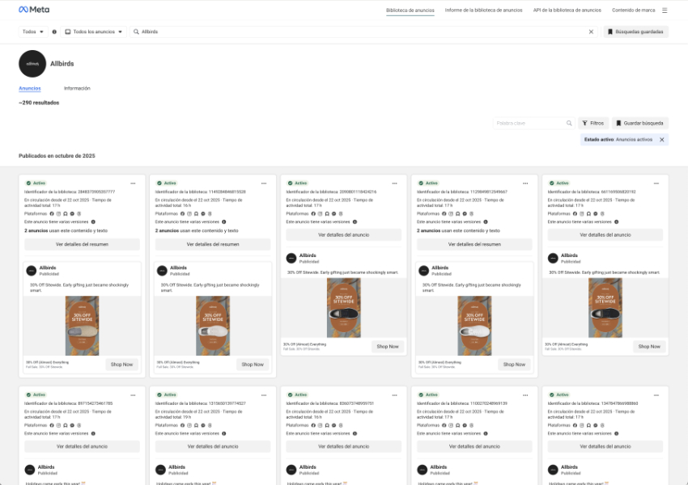Screen dimensions: 688x485
Task: Click Guardar búsqueda button
Action: coord(639,123)
